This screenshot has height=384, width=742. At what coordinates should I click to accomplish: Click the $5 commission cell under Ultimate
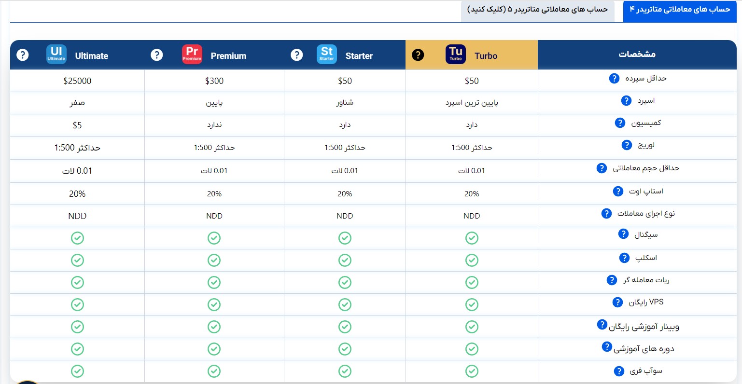(x=77, y=125)
